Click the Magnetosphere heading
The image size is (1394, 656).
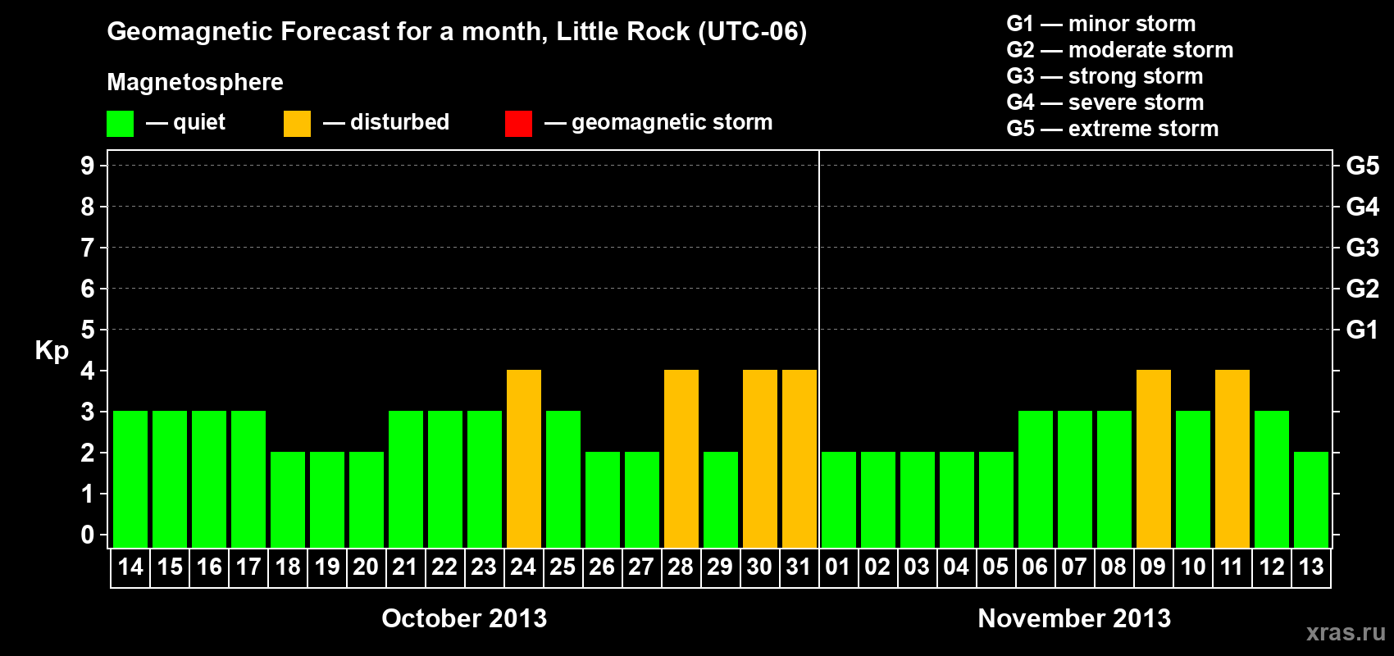click(x=195, y=82)
